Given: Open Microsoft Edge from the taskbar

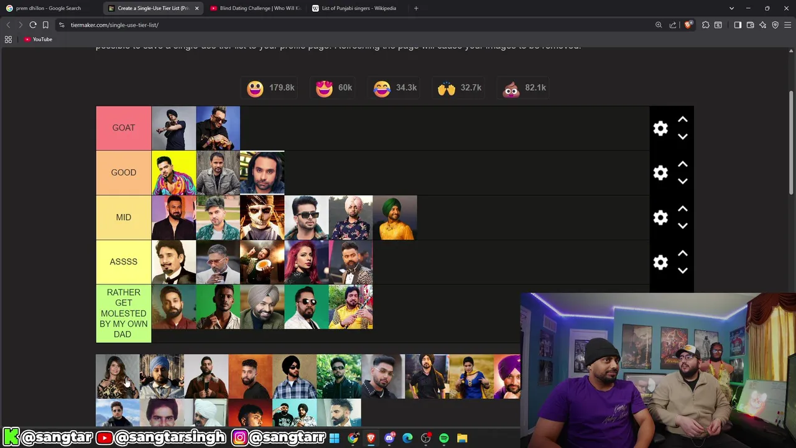Looking at the screenshot, I should click(407, 438).
